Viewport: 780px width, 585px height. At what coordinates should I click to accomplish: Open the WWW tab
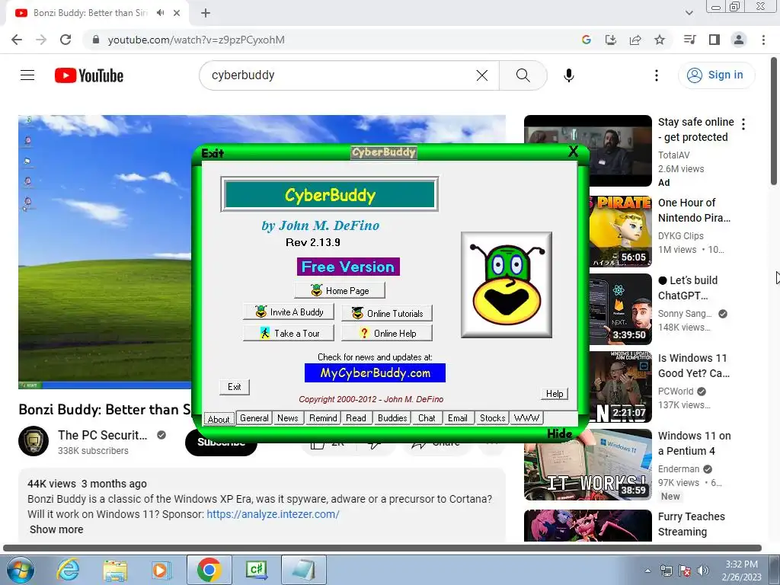(x=526, y=418)
